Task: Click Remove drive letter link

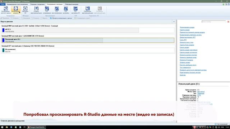Action: click(x=187, y=45)
